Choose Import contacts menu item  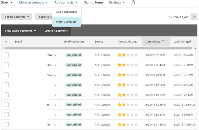pos(67,22)
